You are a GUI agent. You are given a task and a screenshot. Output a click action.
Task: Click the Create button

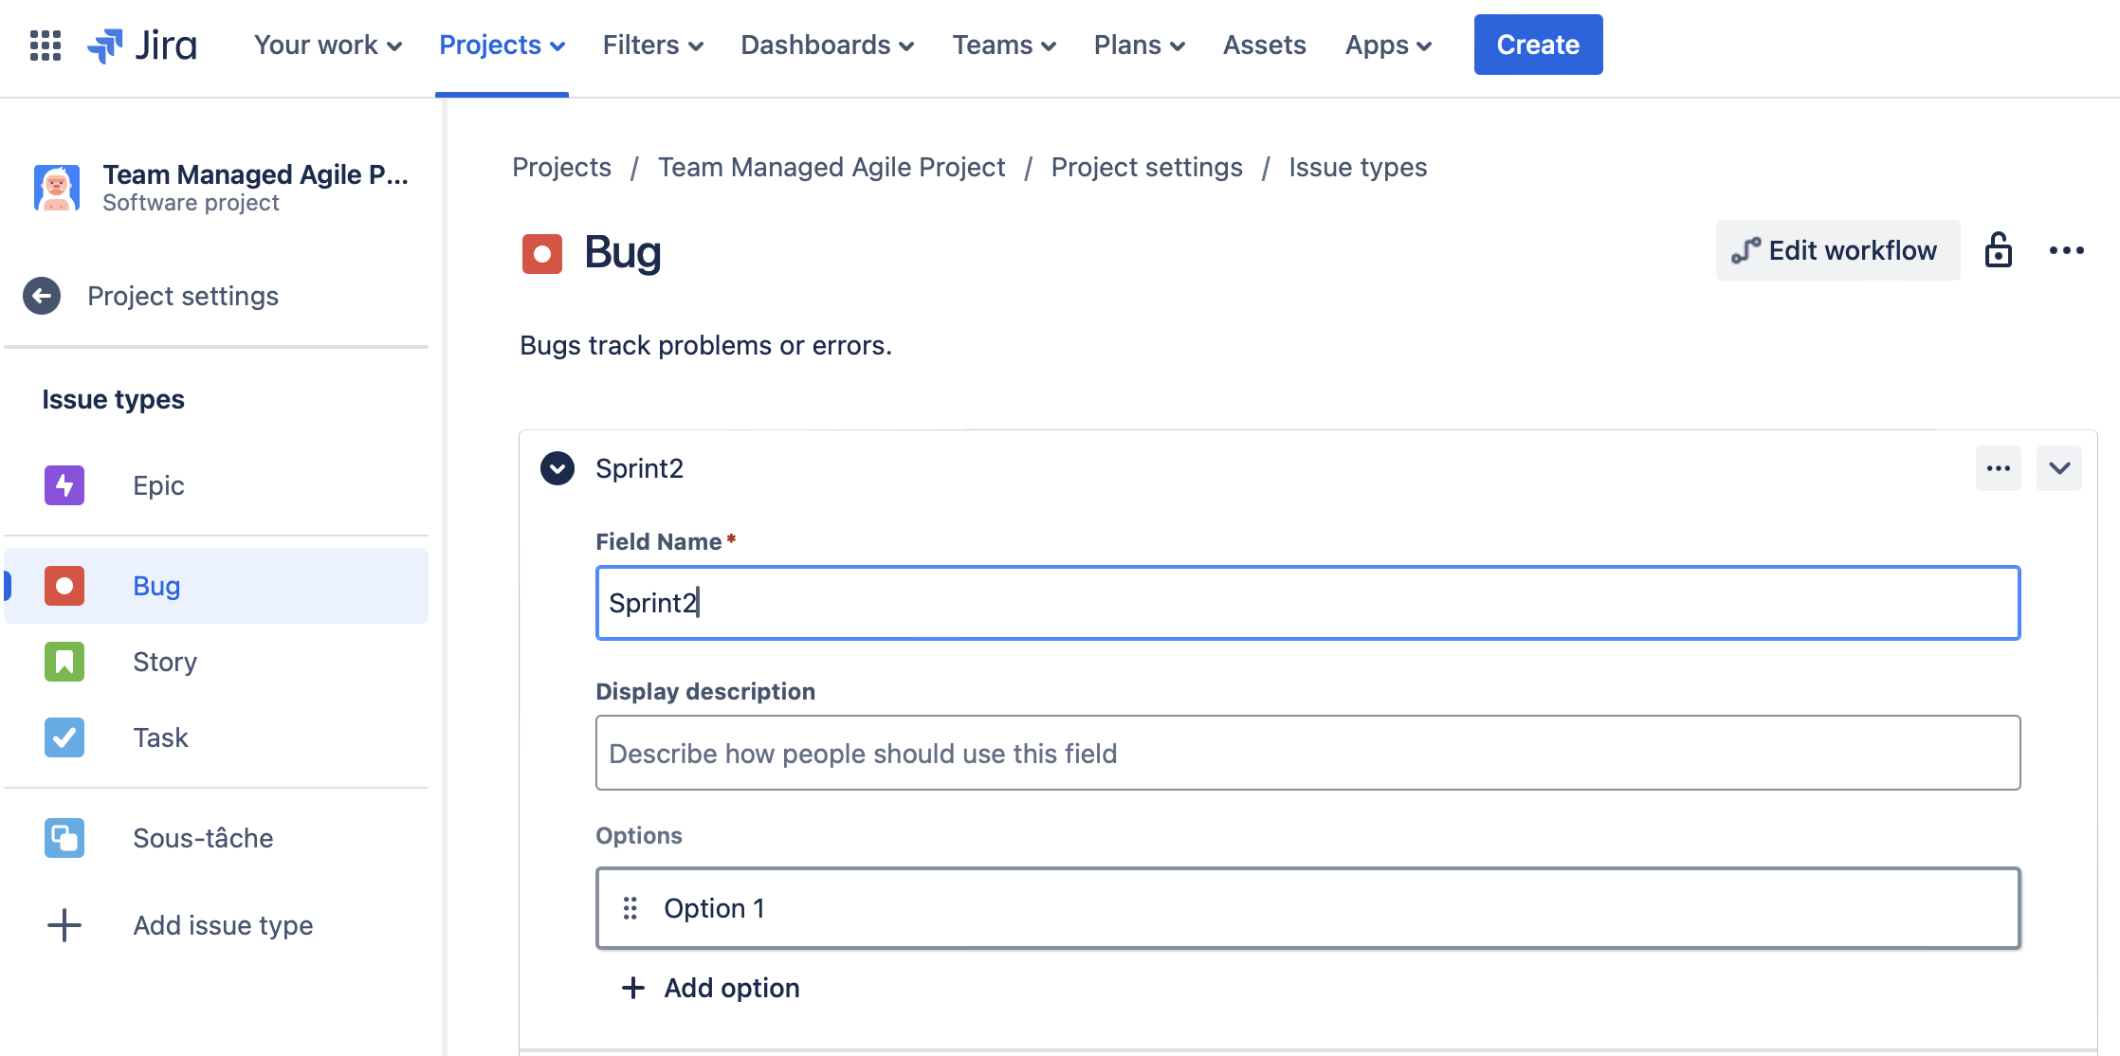1538,45
